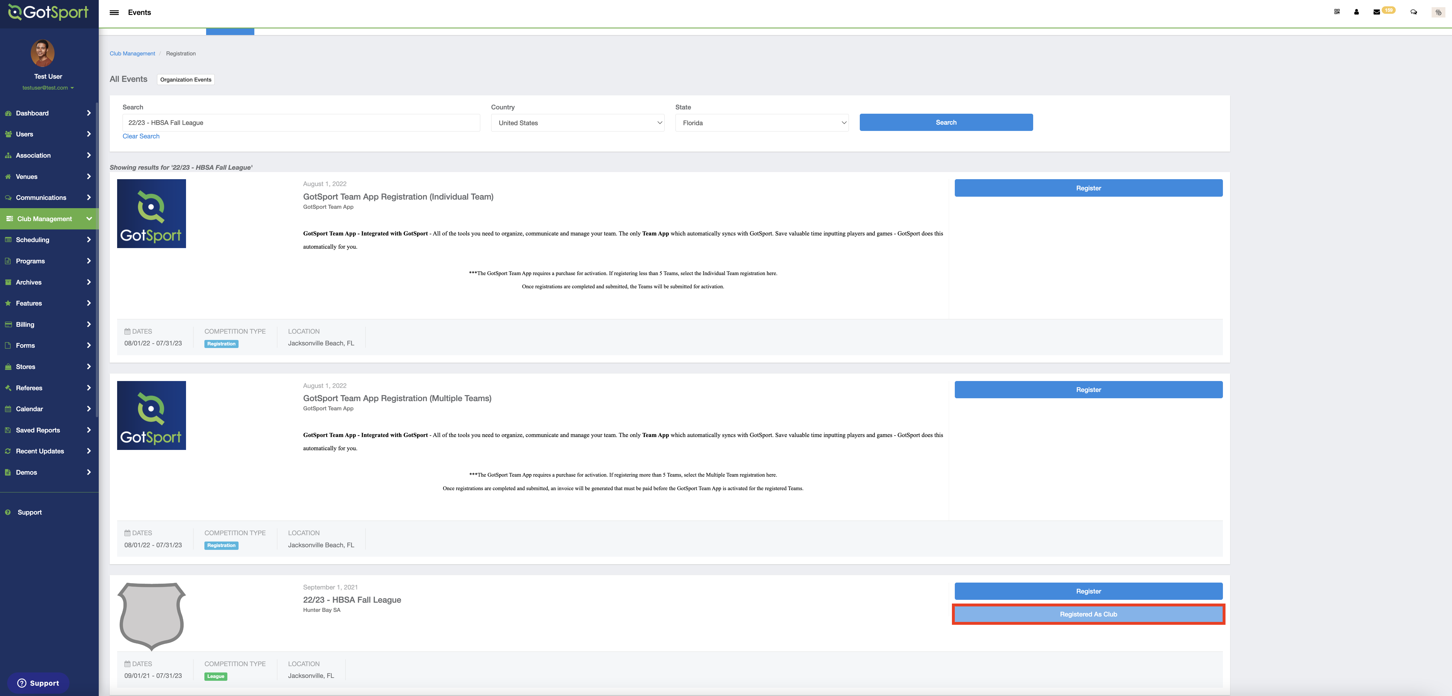This screenshot has width=1452, height=696.
Task: Register for 22/23 - HBSA Fall League
Action: pyautogui.click(x=1088, y=591)
